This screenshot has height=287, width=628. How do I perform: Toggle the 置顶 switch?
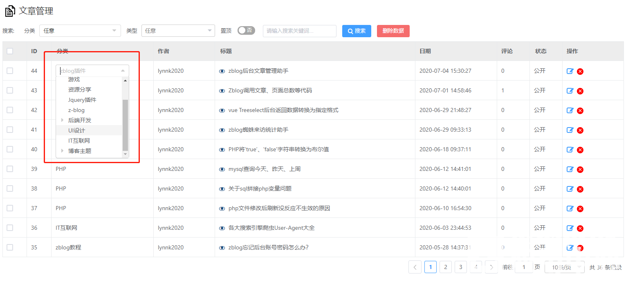pos(246,31)
